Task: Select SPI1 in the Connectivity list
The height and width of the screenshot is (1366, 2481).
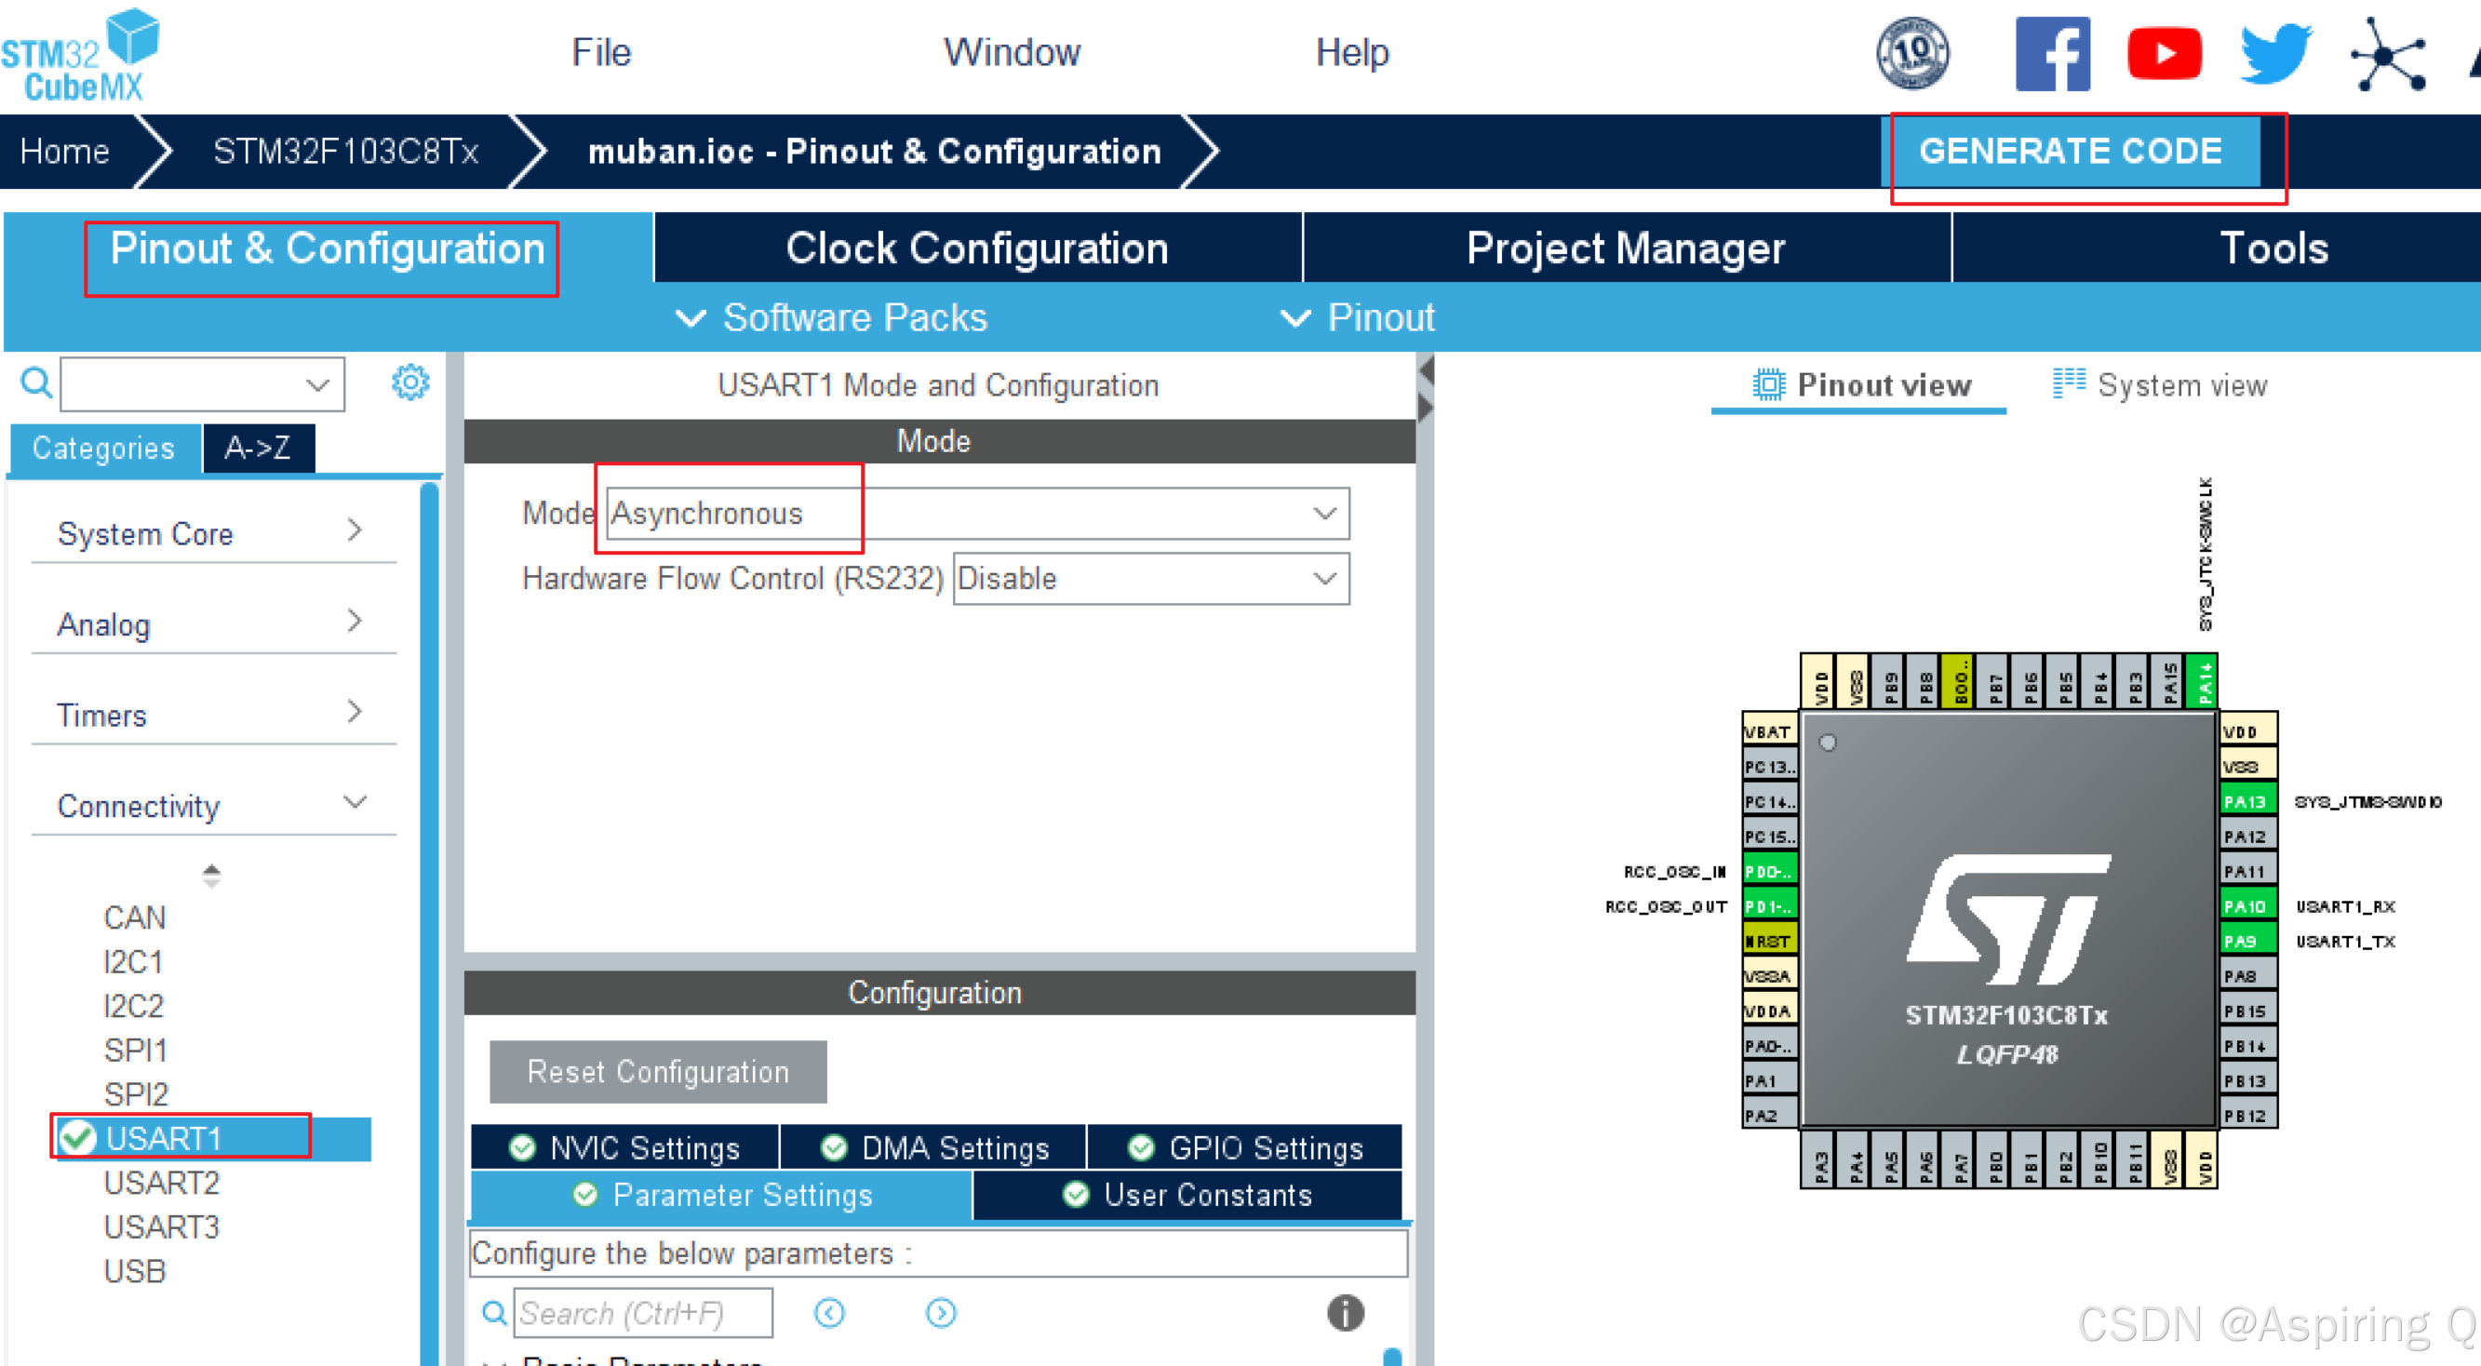Action: tap(136, 1050)
